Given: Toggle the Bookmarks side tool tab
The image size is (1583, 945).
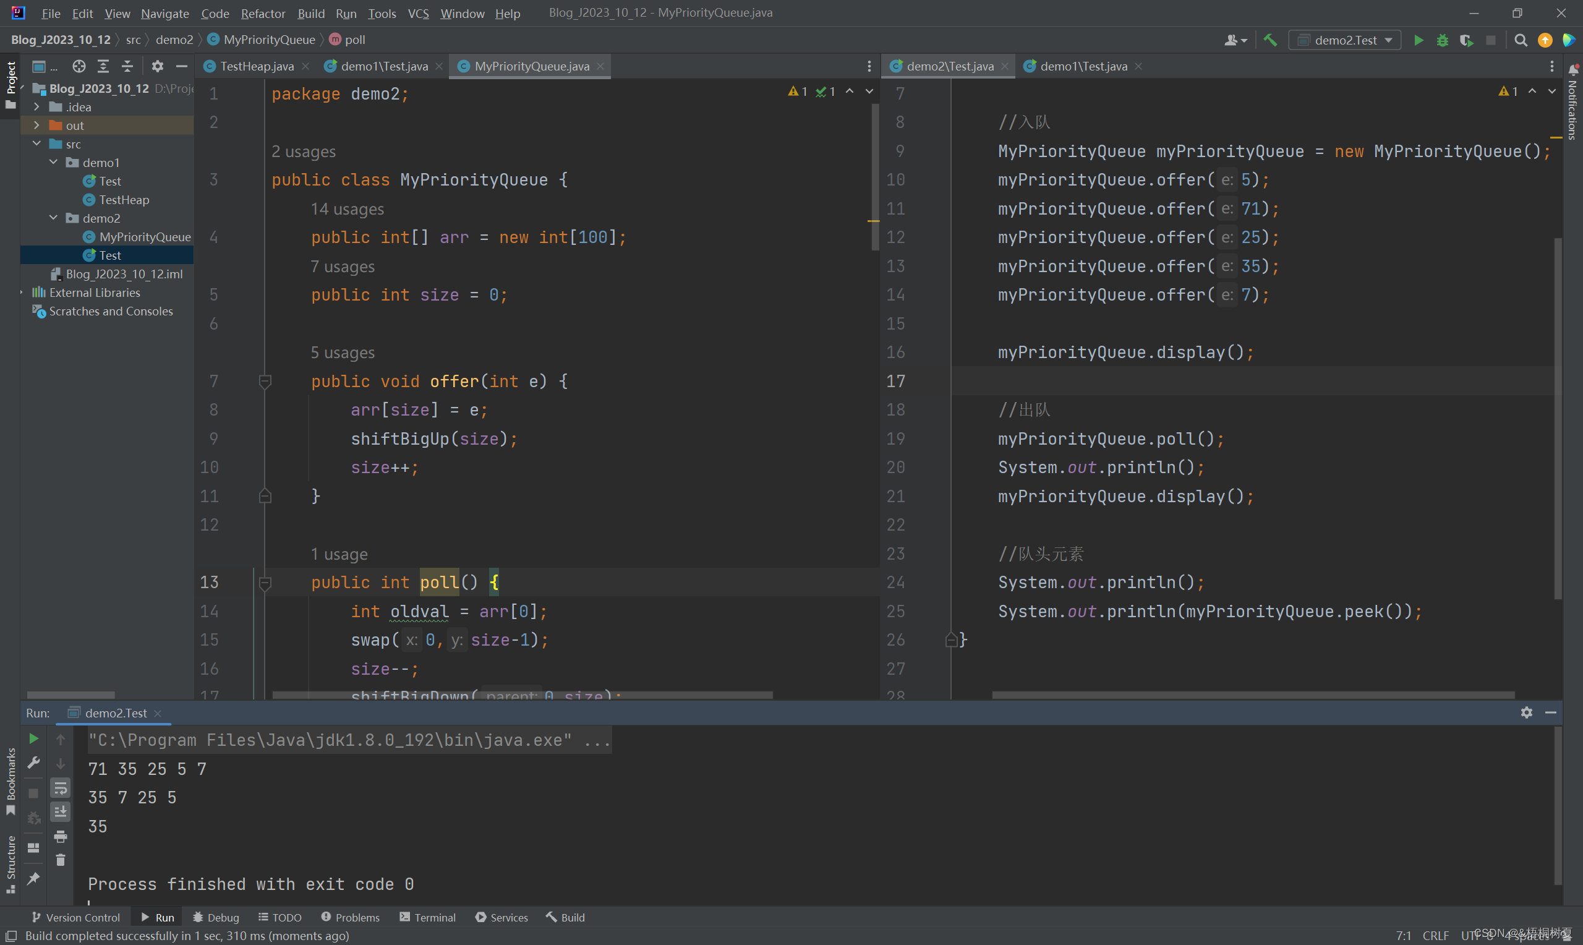Looking at the screenshot, I should 10,782.
